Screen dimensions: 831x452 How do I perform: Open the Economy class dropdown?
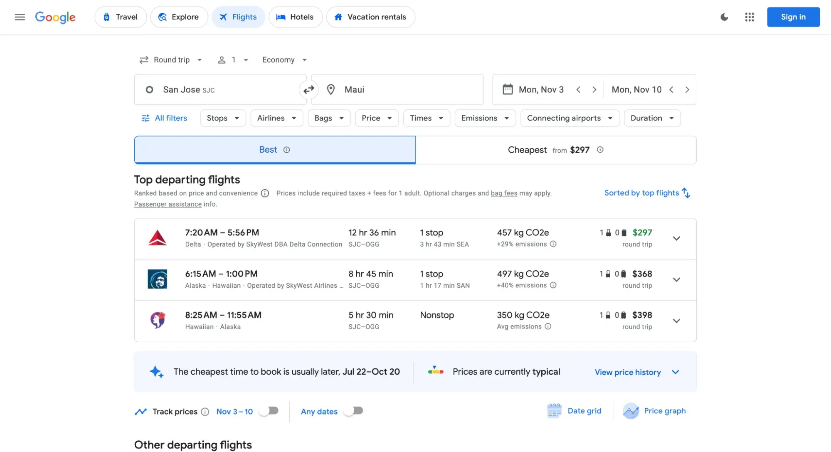(x=284, y=60)
